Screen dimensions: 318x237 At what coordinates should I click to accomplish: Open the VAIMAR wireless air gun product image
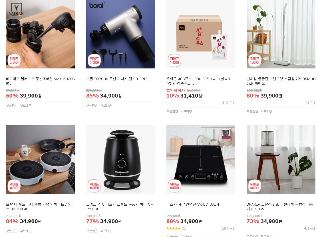click(x=40, y=34)
